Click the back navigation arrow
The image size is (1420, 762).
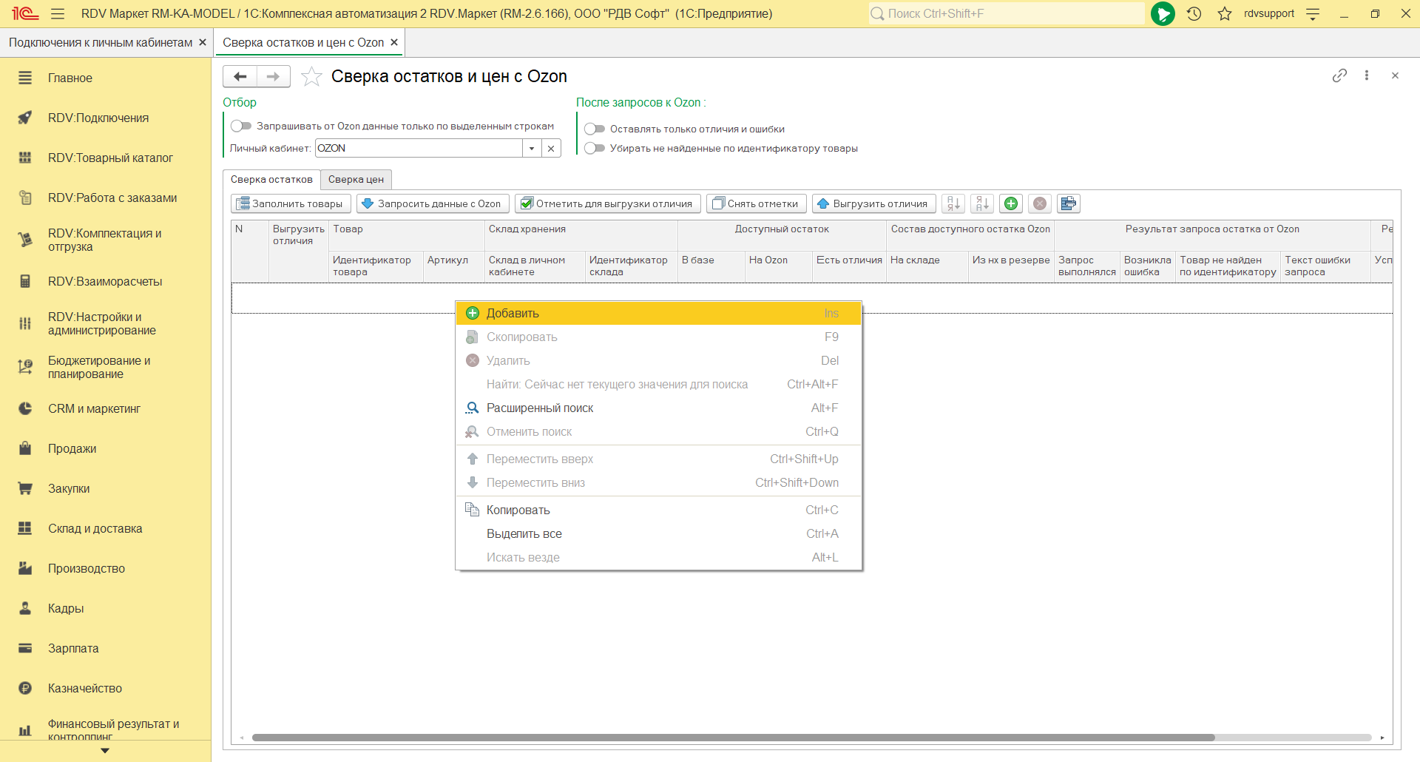pos(240,76)
